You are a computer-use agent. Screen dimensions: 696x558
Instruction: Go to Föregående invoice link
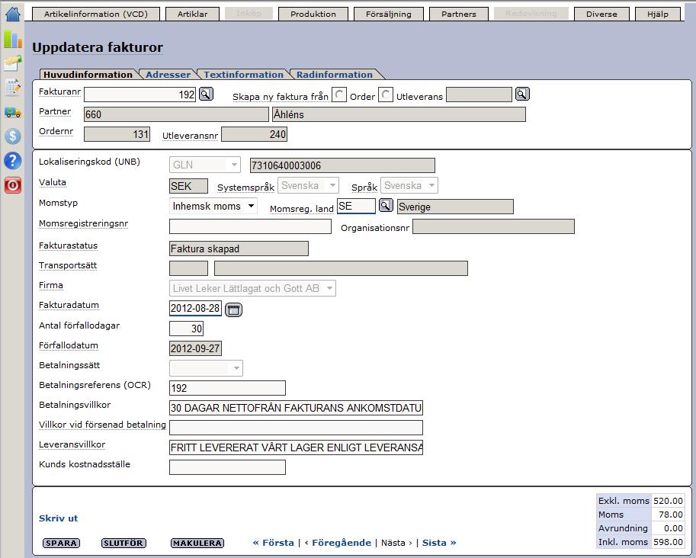click(338, 543)
